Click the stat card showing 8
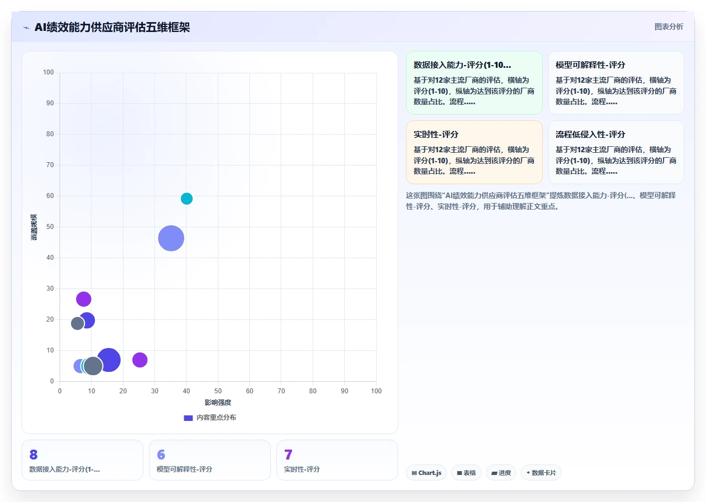 (x=82, y=460)
